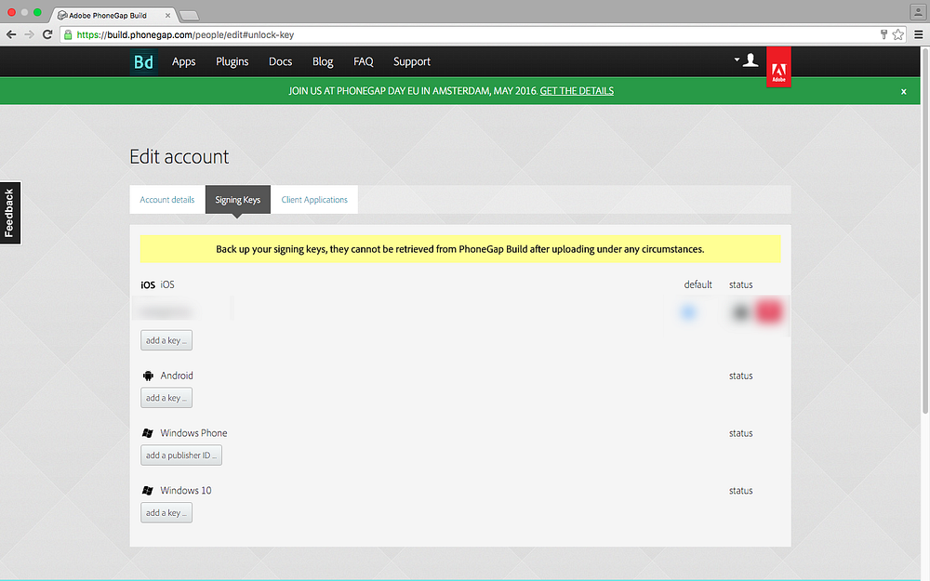Click the grey lock button on iOS key
Viewport: 930px width, 581px height.
coord(741,311)
